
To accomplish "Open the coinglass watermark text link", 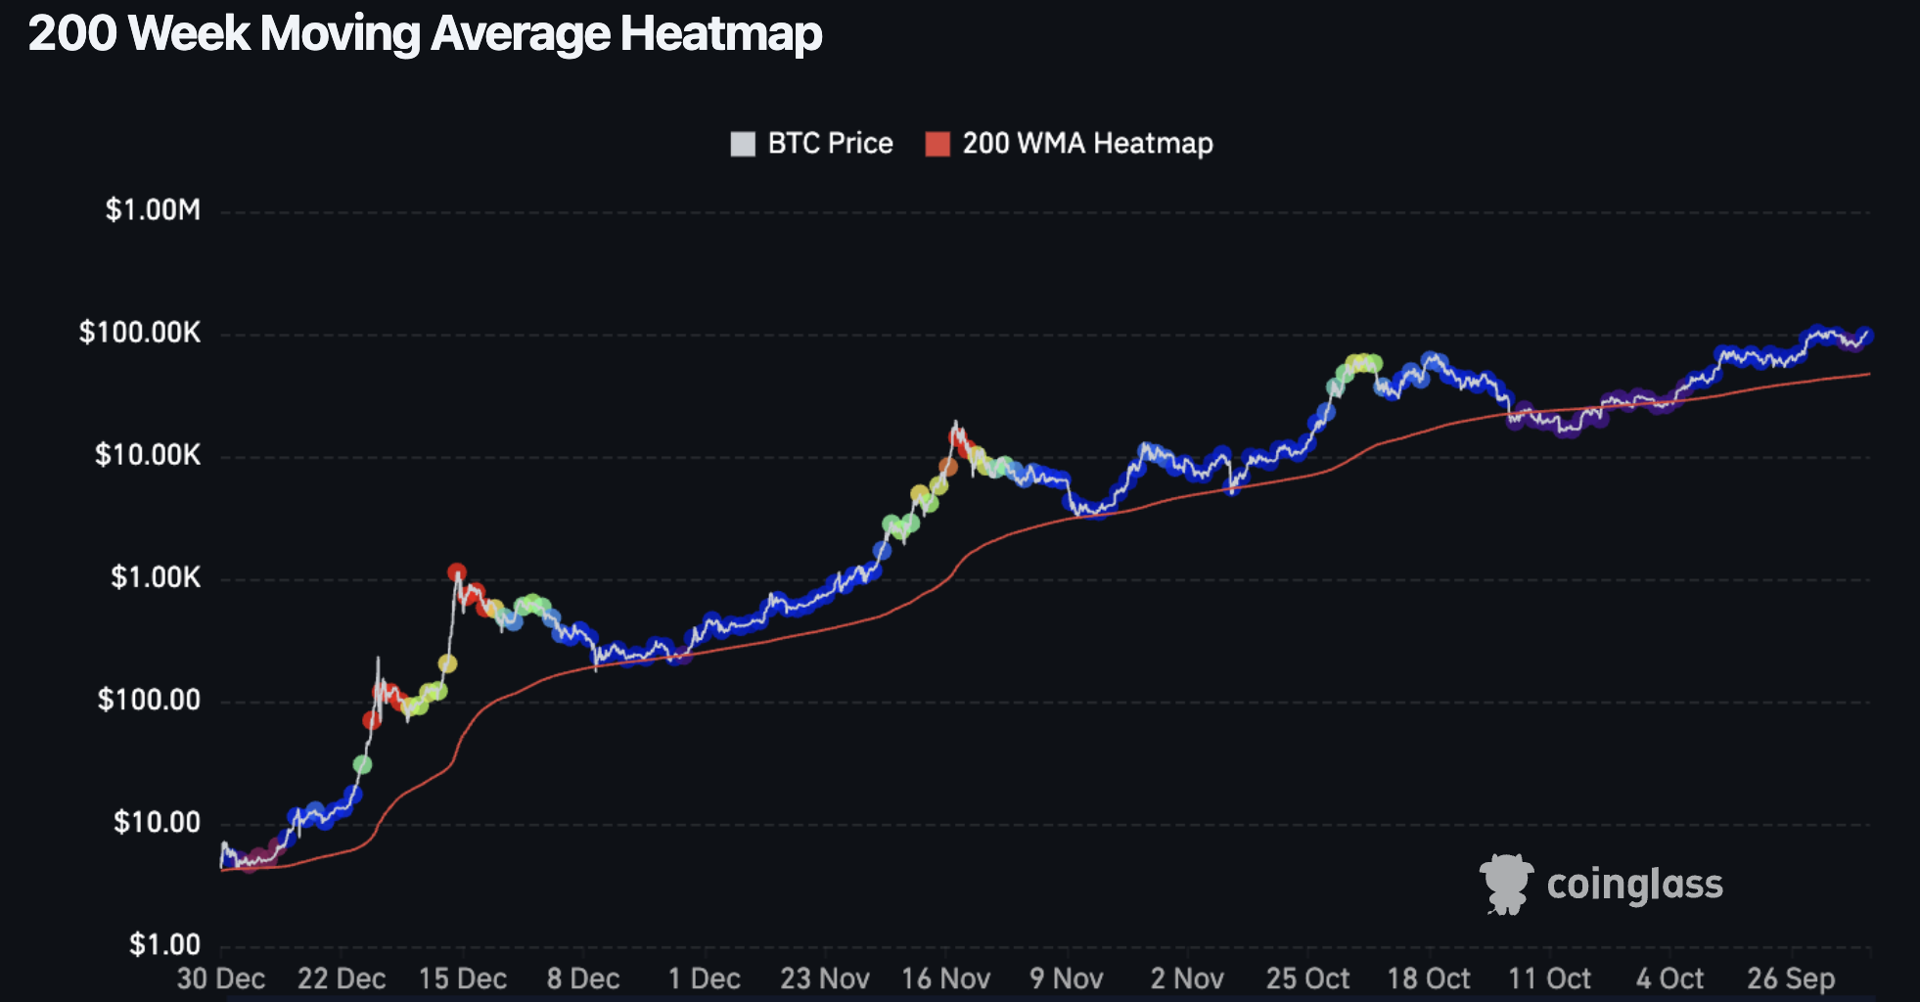I will pos(1634,885).
